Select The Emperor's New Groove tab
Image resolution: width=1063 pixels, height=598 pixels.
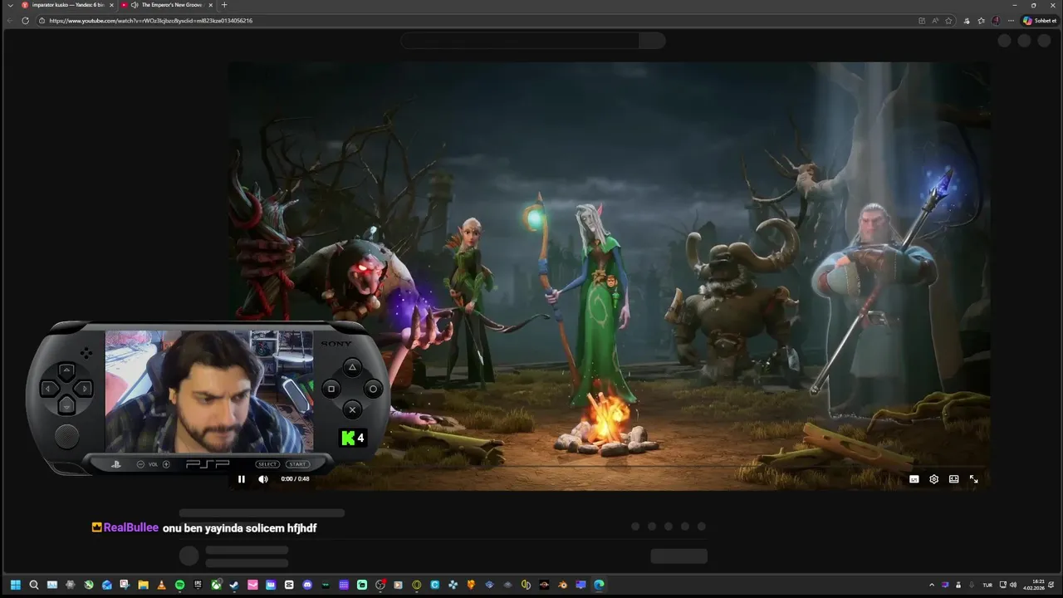tap(166, 5)
